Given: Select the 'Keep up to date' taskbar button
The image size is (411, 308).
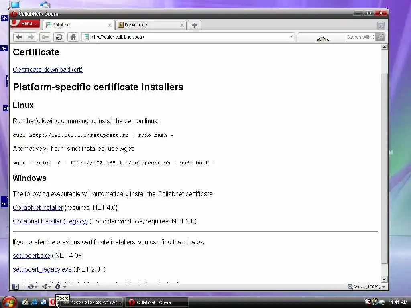Looking at the screenshot, I should point(92,302).
